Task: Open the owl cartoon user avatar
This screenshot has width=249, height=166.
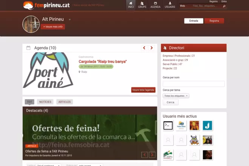Action: point(194,140)
